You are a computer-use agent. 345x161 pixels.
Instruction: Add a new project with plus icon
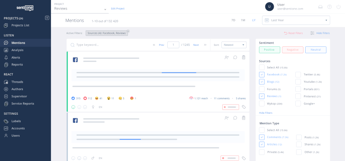[x=47, y=18]
